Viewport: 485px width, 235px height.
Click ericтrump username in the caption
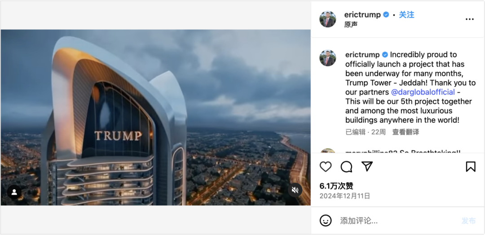click(x=362, y=55)
